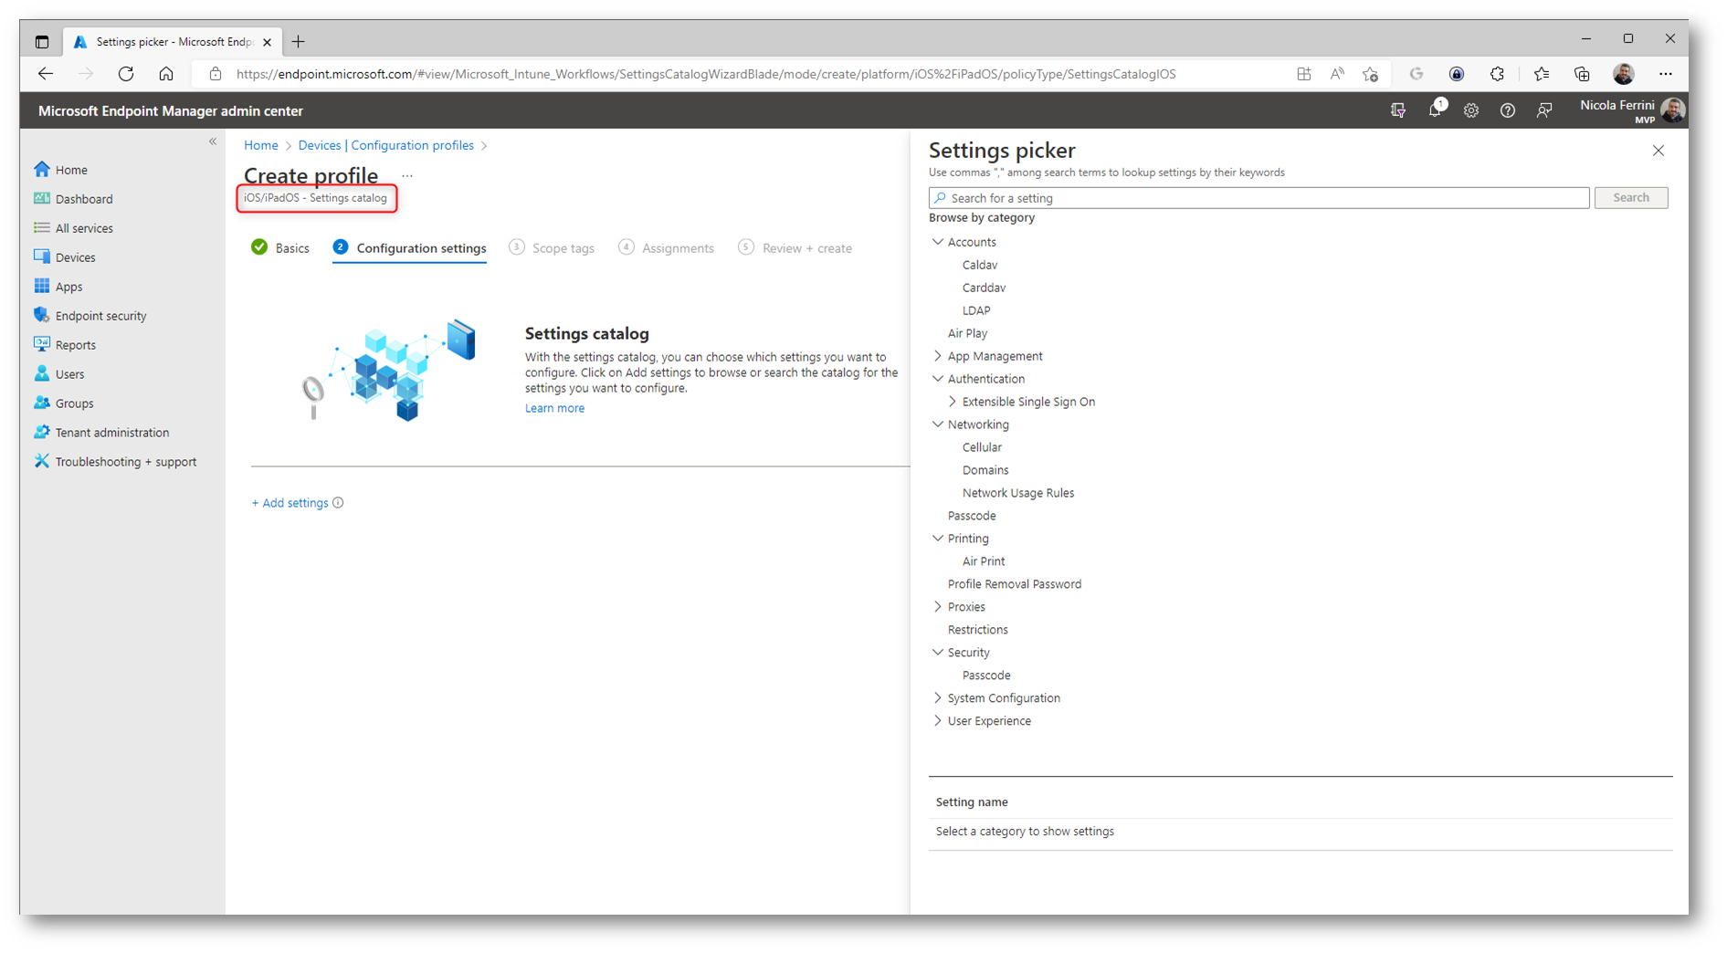Viewport: 1727px width, 953px height.
Task: Open browser settings and more menu
Action: [1666, 74]
